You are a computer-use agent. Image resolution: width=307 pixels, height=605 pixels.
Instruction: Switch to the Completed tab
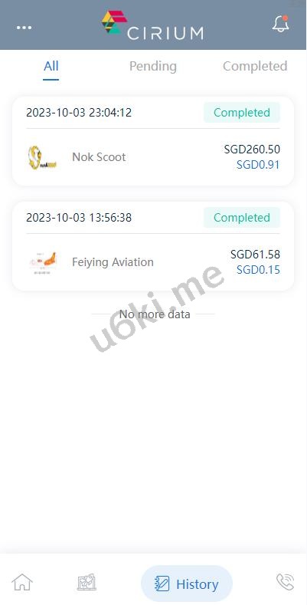(255, 66)
